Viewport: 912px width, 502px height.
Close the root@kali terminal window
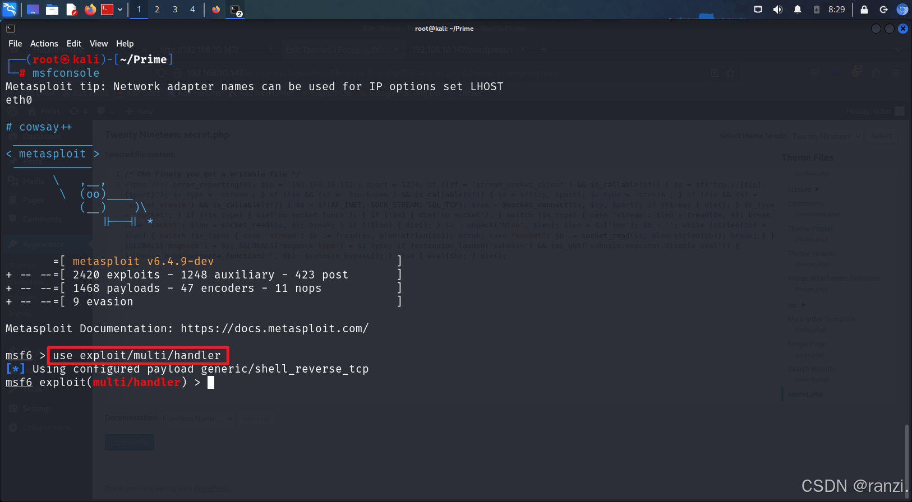click(x=903, y=29)
